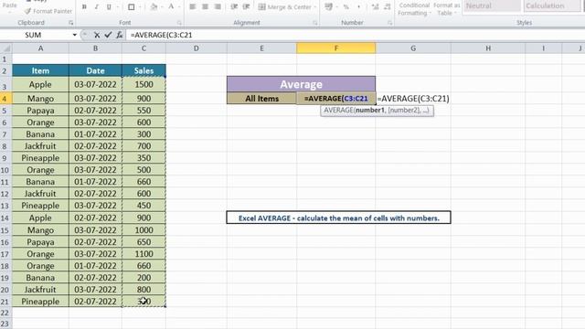The image size is (585, 329).
Task: Open Format as Table menu
Action: coord(446,9)
